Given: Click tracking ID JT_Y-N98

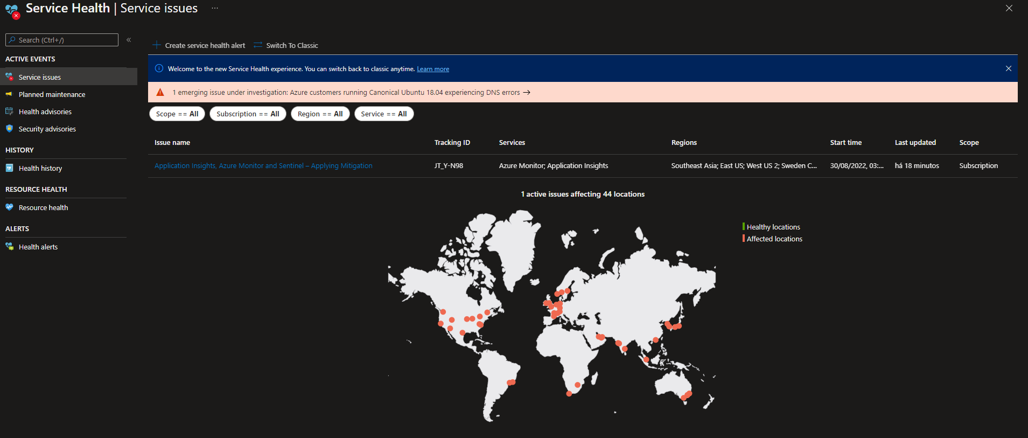Looking at the screenshot, I should [449, 165].
